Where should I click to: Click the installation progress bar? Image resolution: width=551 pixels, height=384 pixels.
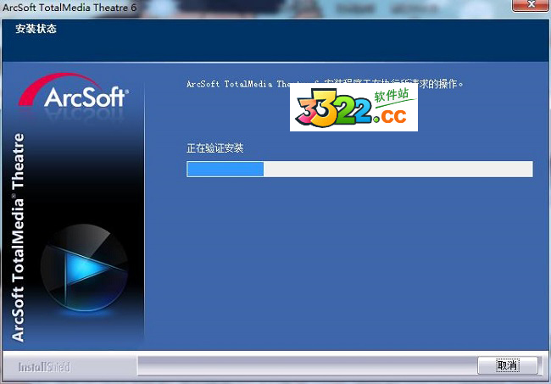click(359, 169)
